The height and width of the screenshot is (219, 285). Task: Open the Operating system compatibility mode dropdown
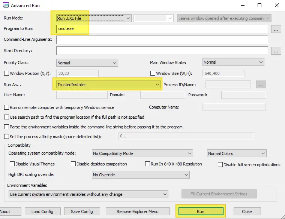click(x=142, y=153)
